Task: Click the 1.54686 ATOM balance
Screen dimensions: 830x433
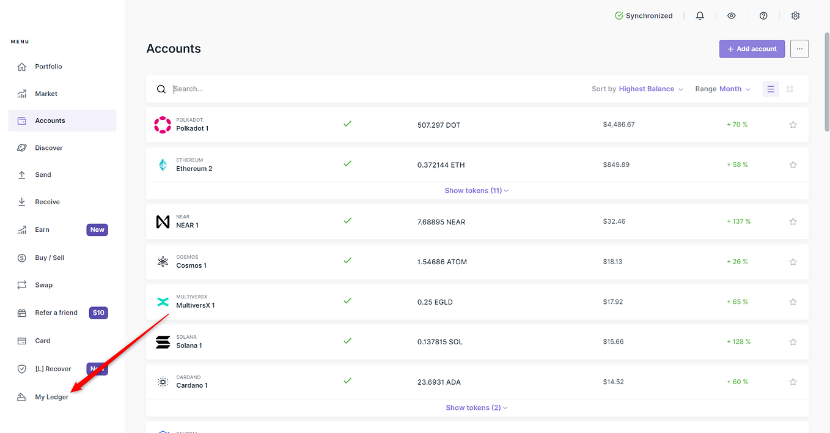Action: click(x=442, y=262)
